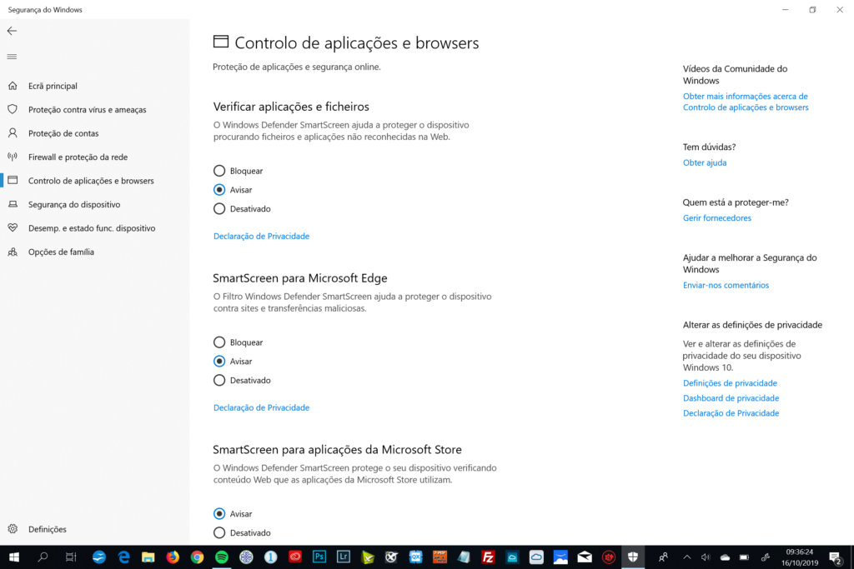Click the Obter ajuda link
Viewport: 854px width, 569px height.
coord(705,162)
